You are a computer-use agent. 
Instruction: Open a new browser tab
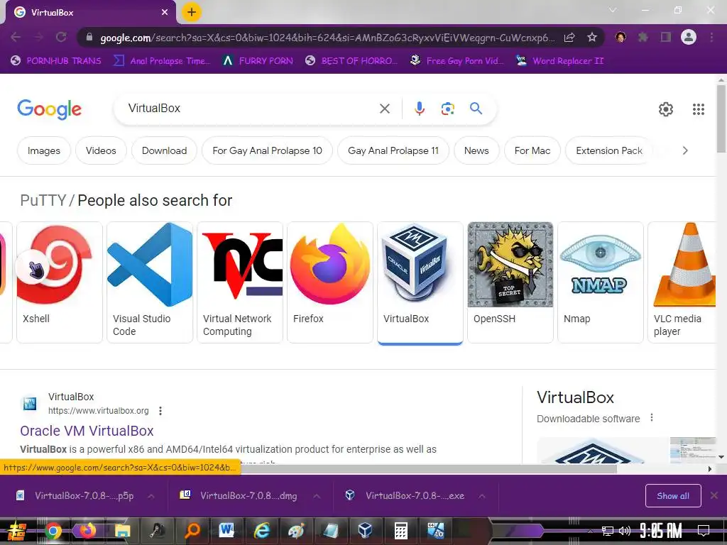[192, 12]
